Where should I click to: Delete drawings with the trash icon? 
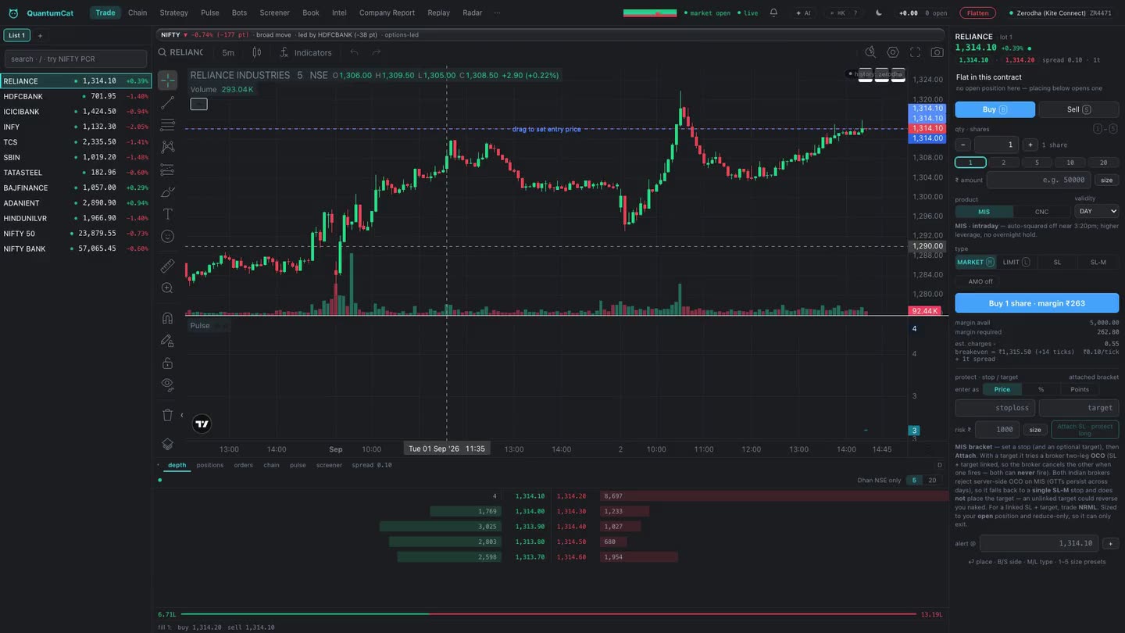tap(167, 415)
